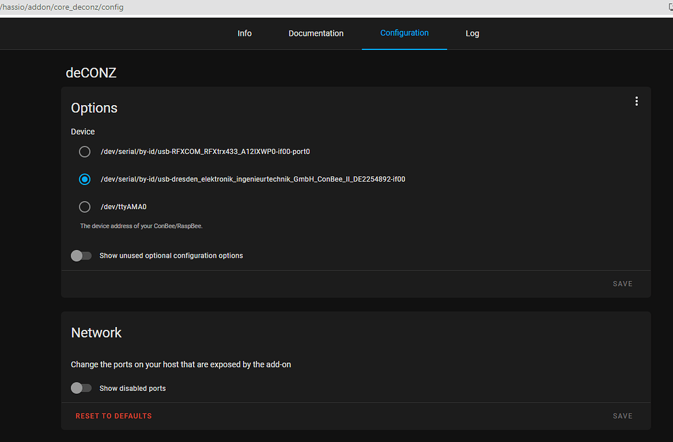The height and width of the screenshot is (442, 673).
Task: Click the Network section heading
Action: click(96, 332)
